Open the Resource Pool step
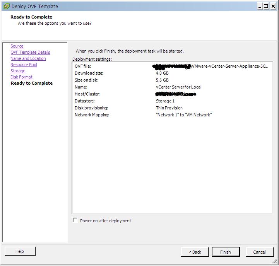The height and width of the screenshot is (266, 279). [x=24, y=65]
